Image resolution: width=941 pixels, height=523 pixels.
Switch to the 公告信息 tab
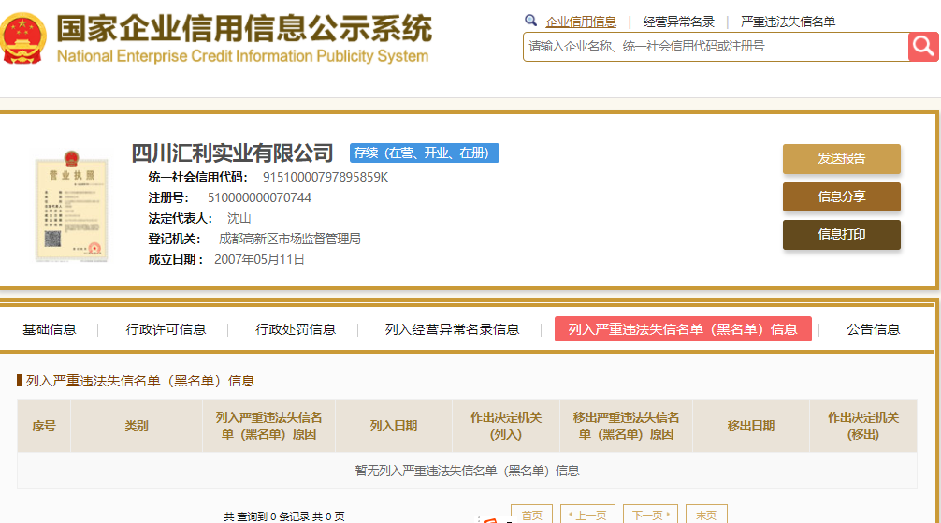874,329
